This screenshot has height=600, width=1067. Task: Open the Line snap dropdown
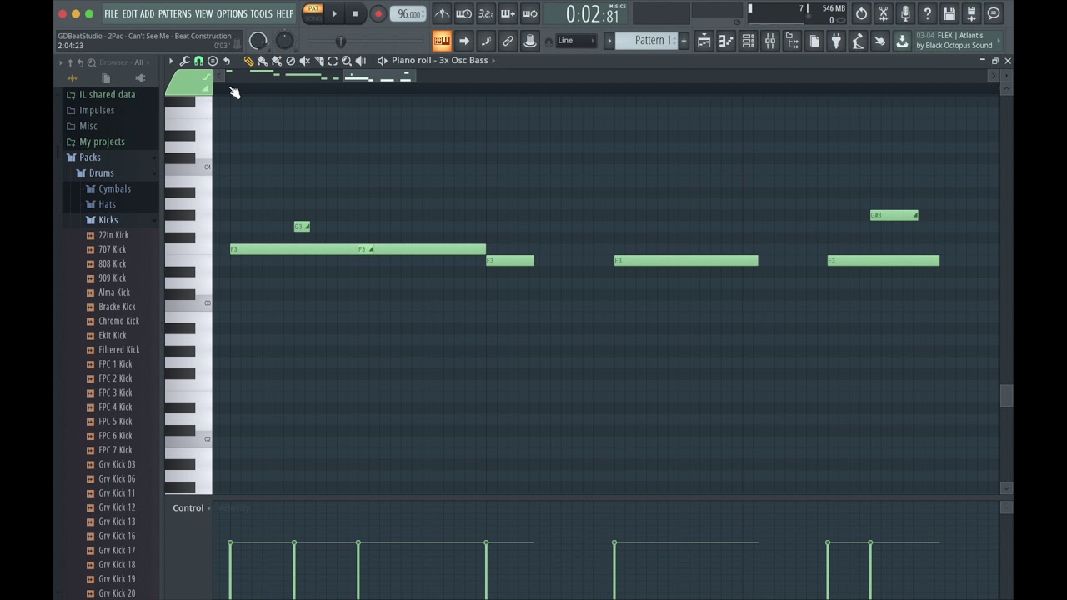575,41
